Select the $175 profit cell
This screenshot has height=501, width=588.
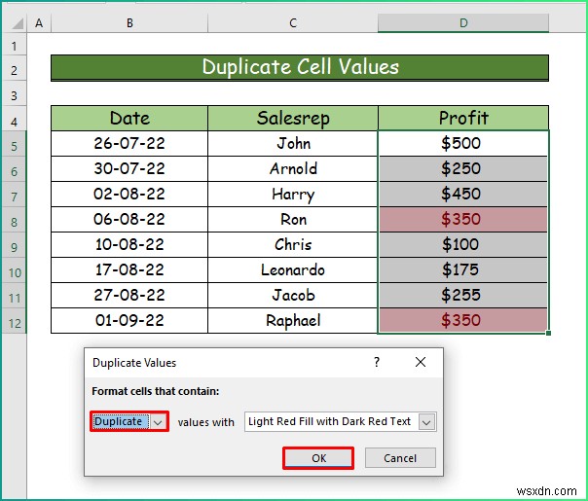click(x=463, y=269)
